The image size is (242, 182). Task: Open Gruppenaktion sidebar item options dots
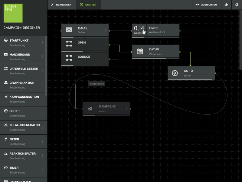43,85
